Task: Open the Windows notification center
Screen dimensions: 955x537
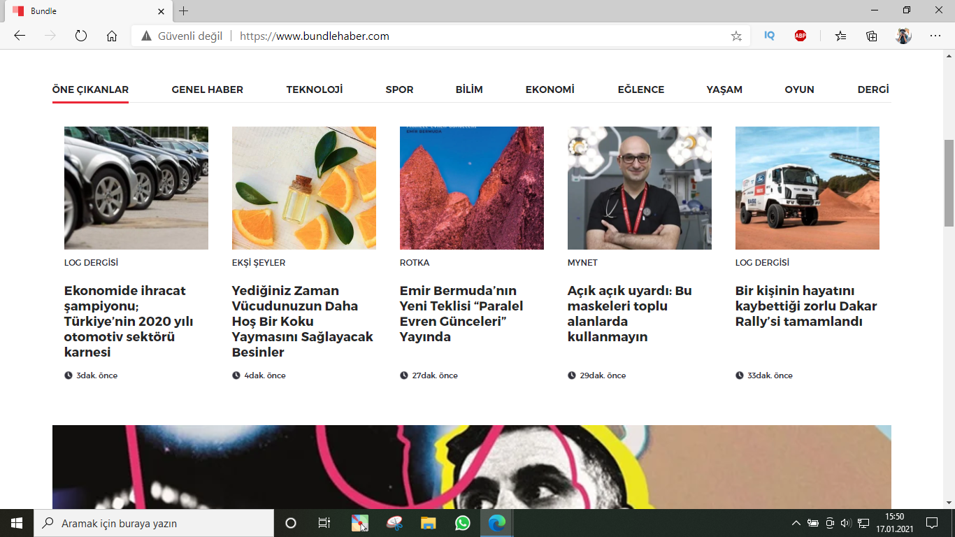Action: [x=931, y=523]
